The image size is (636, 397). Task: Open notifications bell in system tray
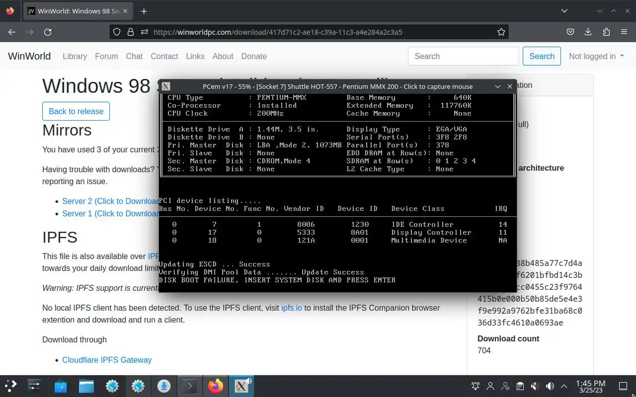point(476,386)
